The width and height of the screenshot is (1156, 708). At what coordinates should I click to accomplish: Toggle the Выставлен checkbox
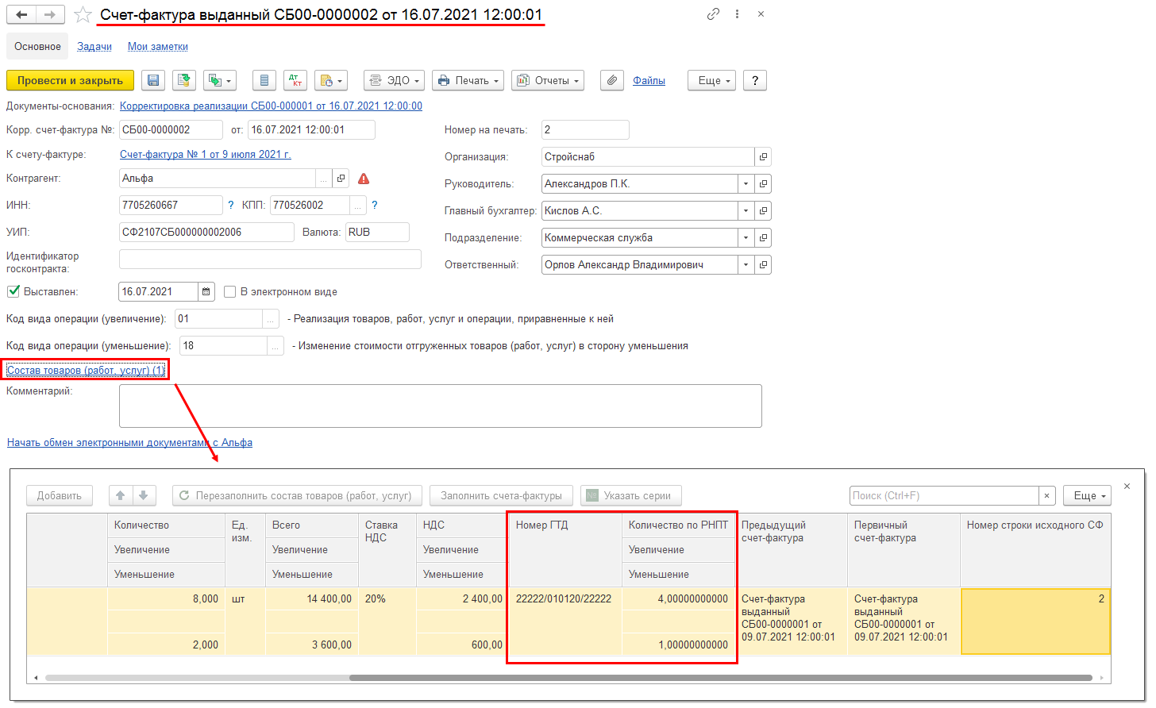(13, 291)
